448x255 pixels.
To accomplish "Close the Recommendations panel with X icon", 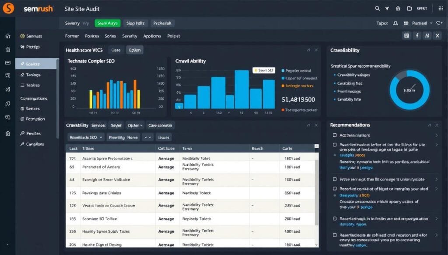I will click(x=436, y=125).
